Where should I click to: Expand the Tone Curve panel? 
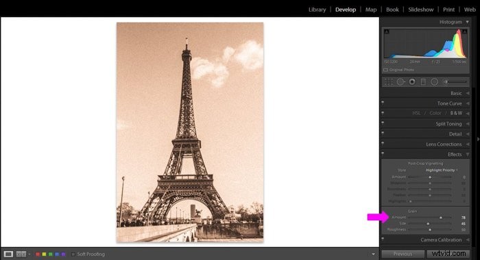(x=468, y=103)
